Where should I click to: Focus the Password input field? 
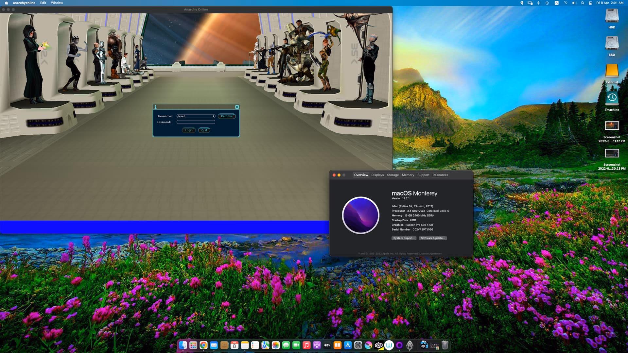click(196, 122)
